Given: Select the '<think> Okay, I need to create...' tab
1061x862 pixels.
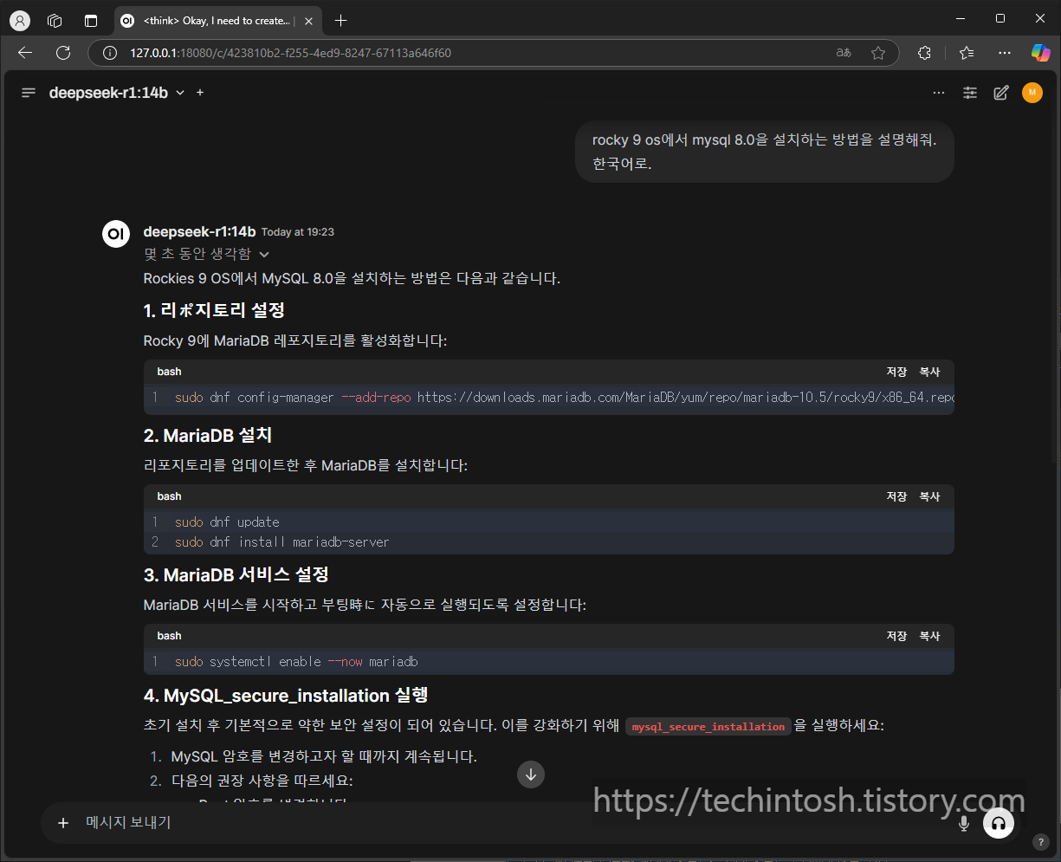Looking at the screenshot, I should pyautogui.click(x=215, y=20).
